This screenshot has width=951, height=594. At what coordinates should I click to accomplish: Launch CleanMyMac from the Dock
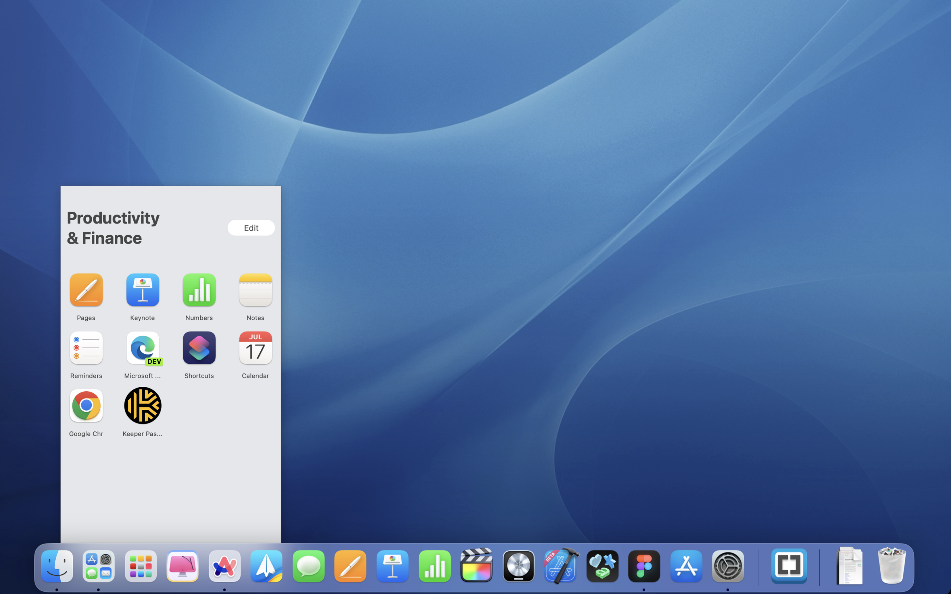coord(183,566)
